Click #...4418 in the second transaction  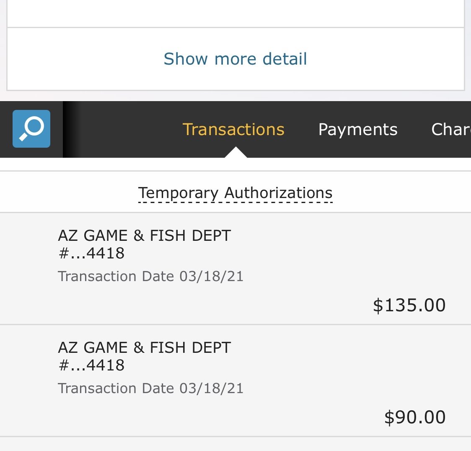(x=91, y=365)
